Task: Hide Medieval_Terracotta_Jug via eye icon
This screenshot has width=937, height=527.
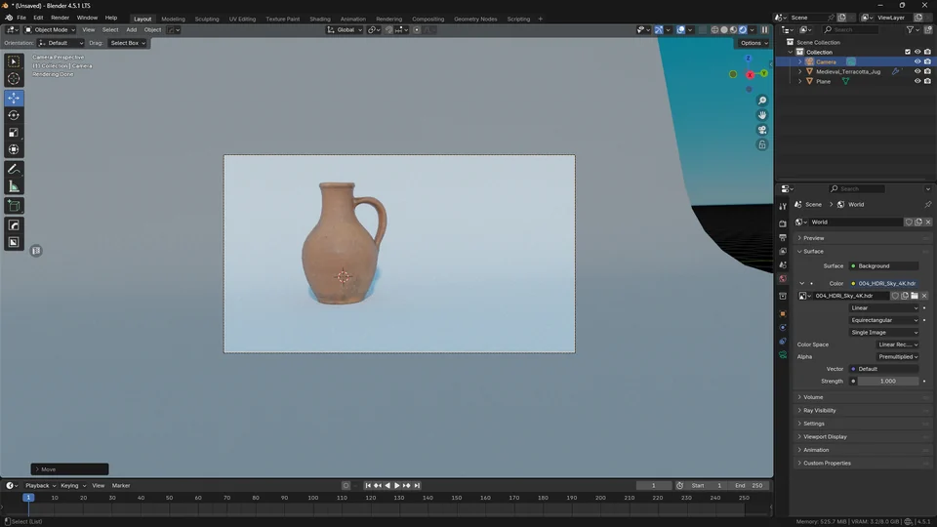Action: coord(917,71)
